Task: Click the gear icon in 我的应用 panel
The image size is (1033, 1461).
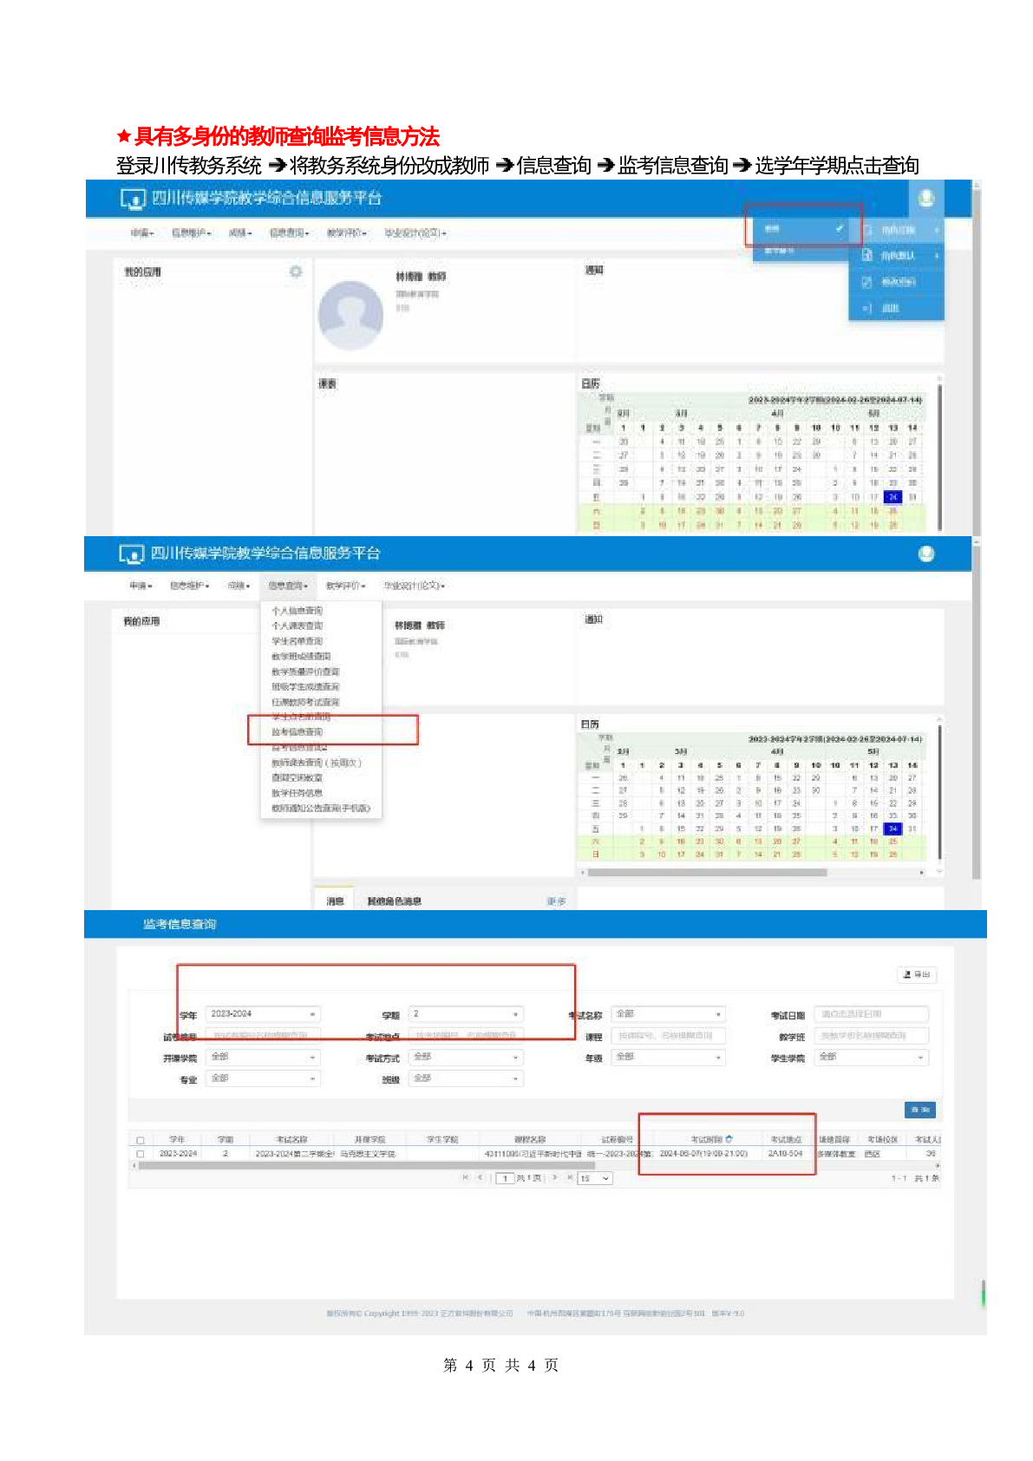Action: 296,272
